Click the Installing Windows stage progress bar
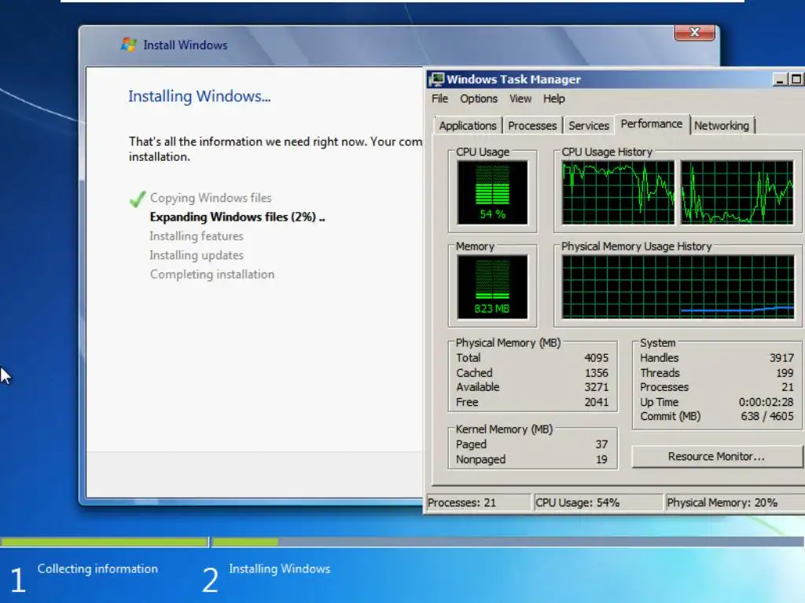 [509, 542]
